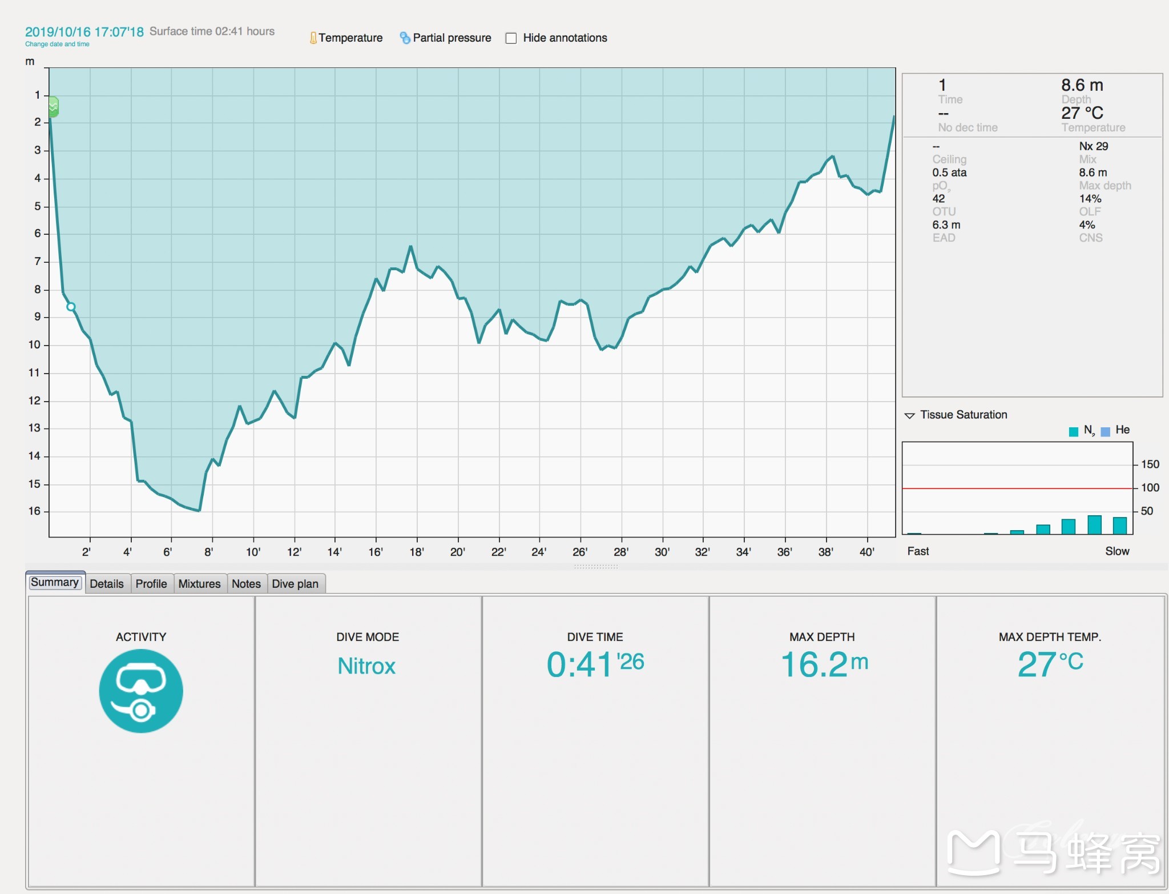Open the Dive plan tab
This screenshot has height=894, width=1169.
point(295,584)
